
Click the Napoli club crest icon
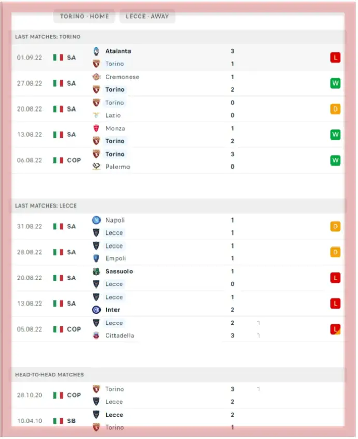click(96, 220)
